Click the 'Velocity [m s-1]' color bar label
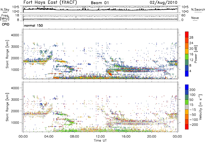 (x=200, y=107)
